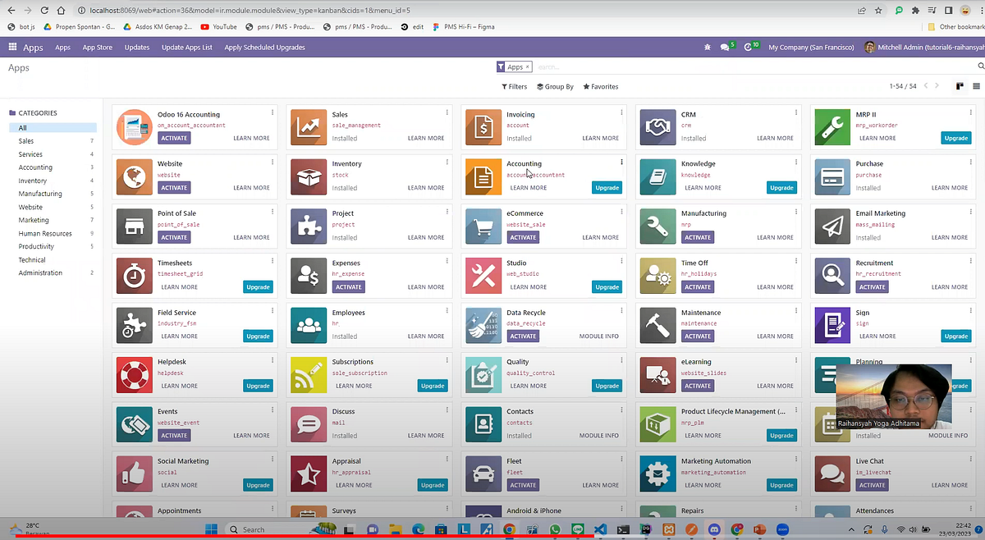985x540 pixels.
Task: Open the Updates menu
Action: click(137, 48)
